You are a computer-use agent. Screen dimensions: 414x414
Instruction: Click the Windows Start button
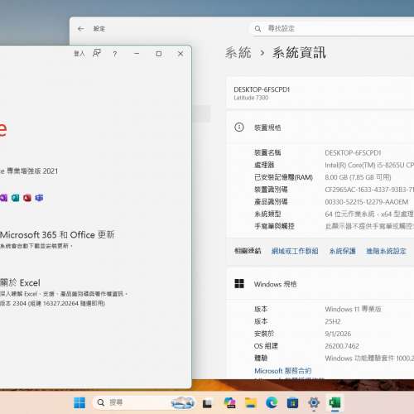tap(79, 403)
